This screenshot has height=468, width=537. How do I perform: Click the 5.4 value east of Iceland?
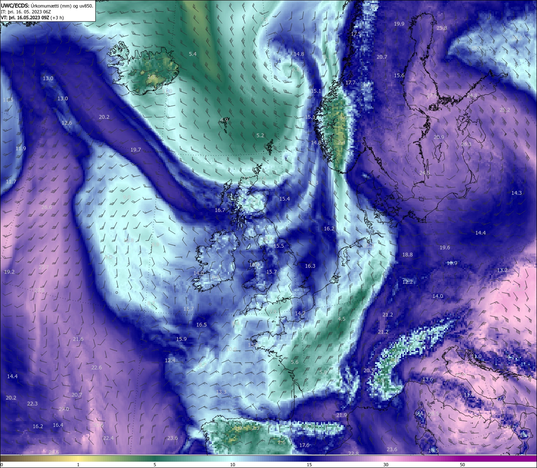[193, 54]
